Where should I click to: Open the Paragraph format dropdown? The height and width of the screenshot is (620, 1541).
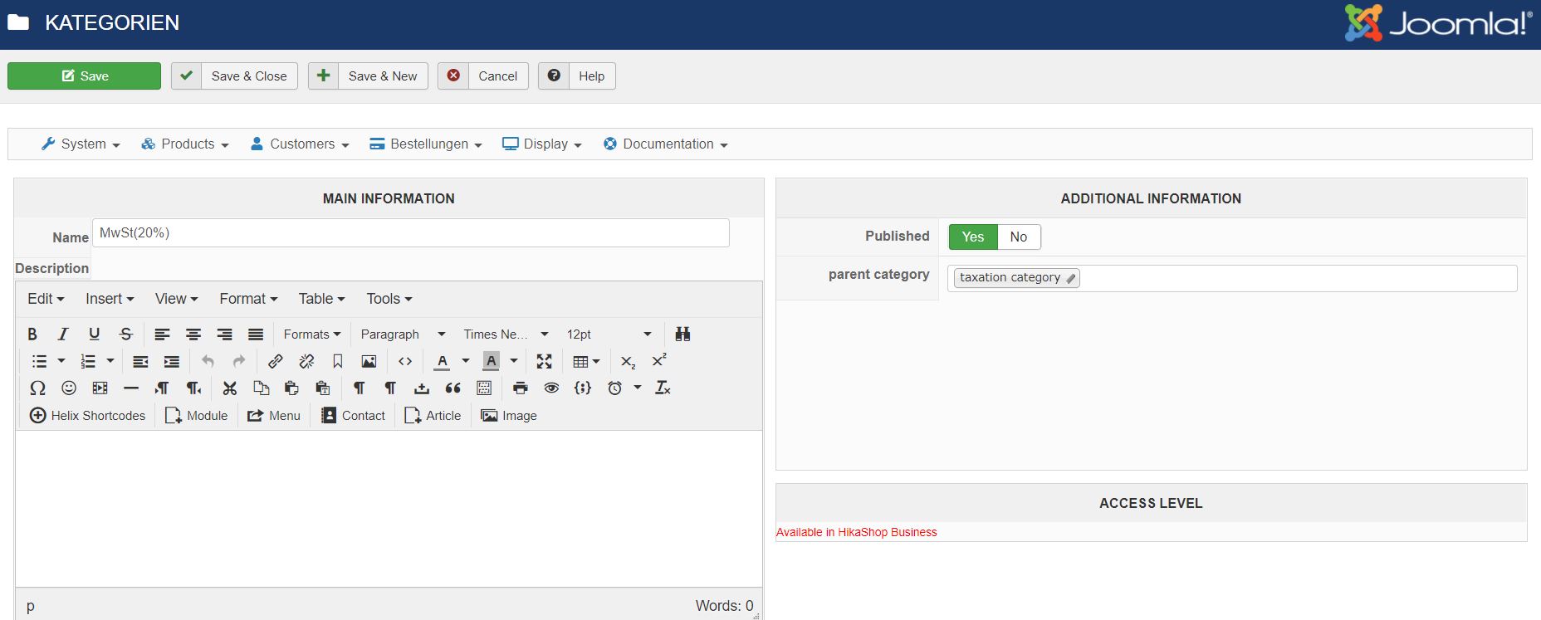coord(403,334)
